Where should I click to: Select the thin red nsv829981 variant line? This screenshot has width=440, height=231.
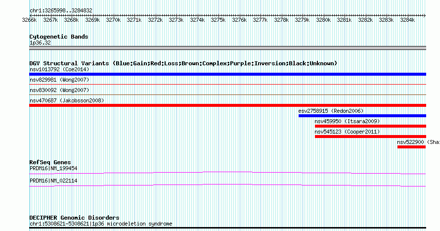[227, 85]
